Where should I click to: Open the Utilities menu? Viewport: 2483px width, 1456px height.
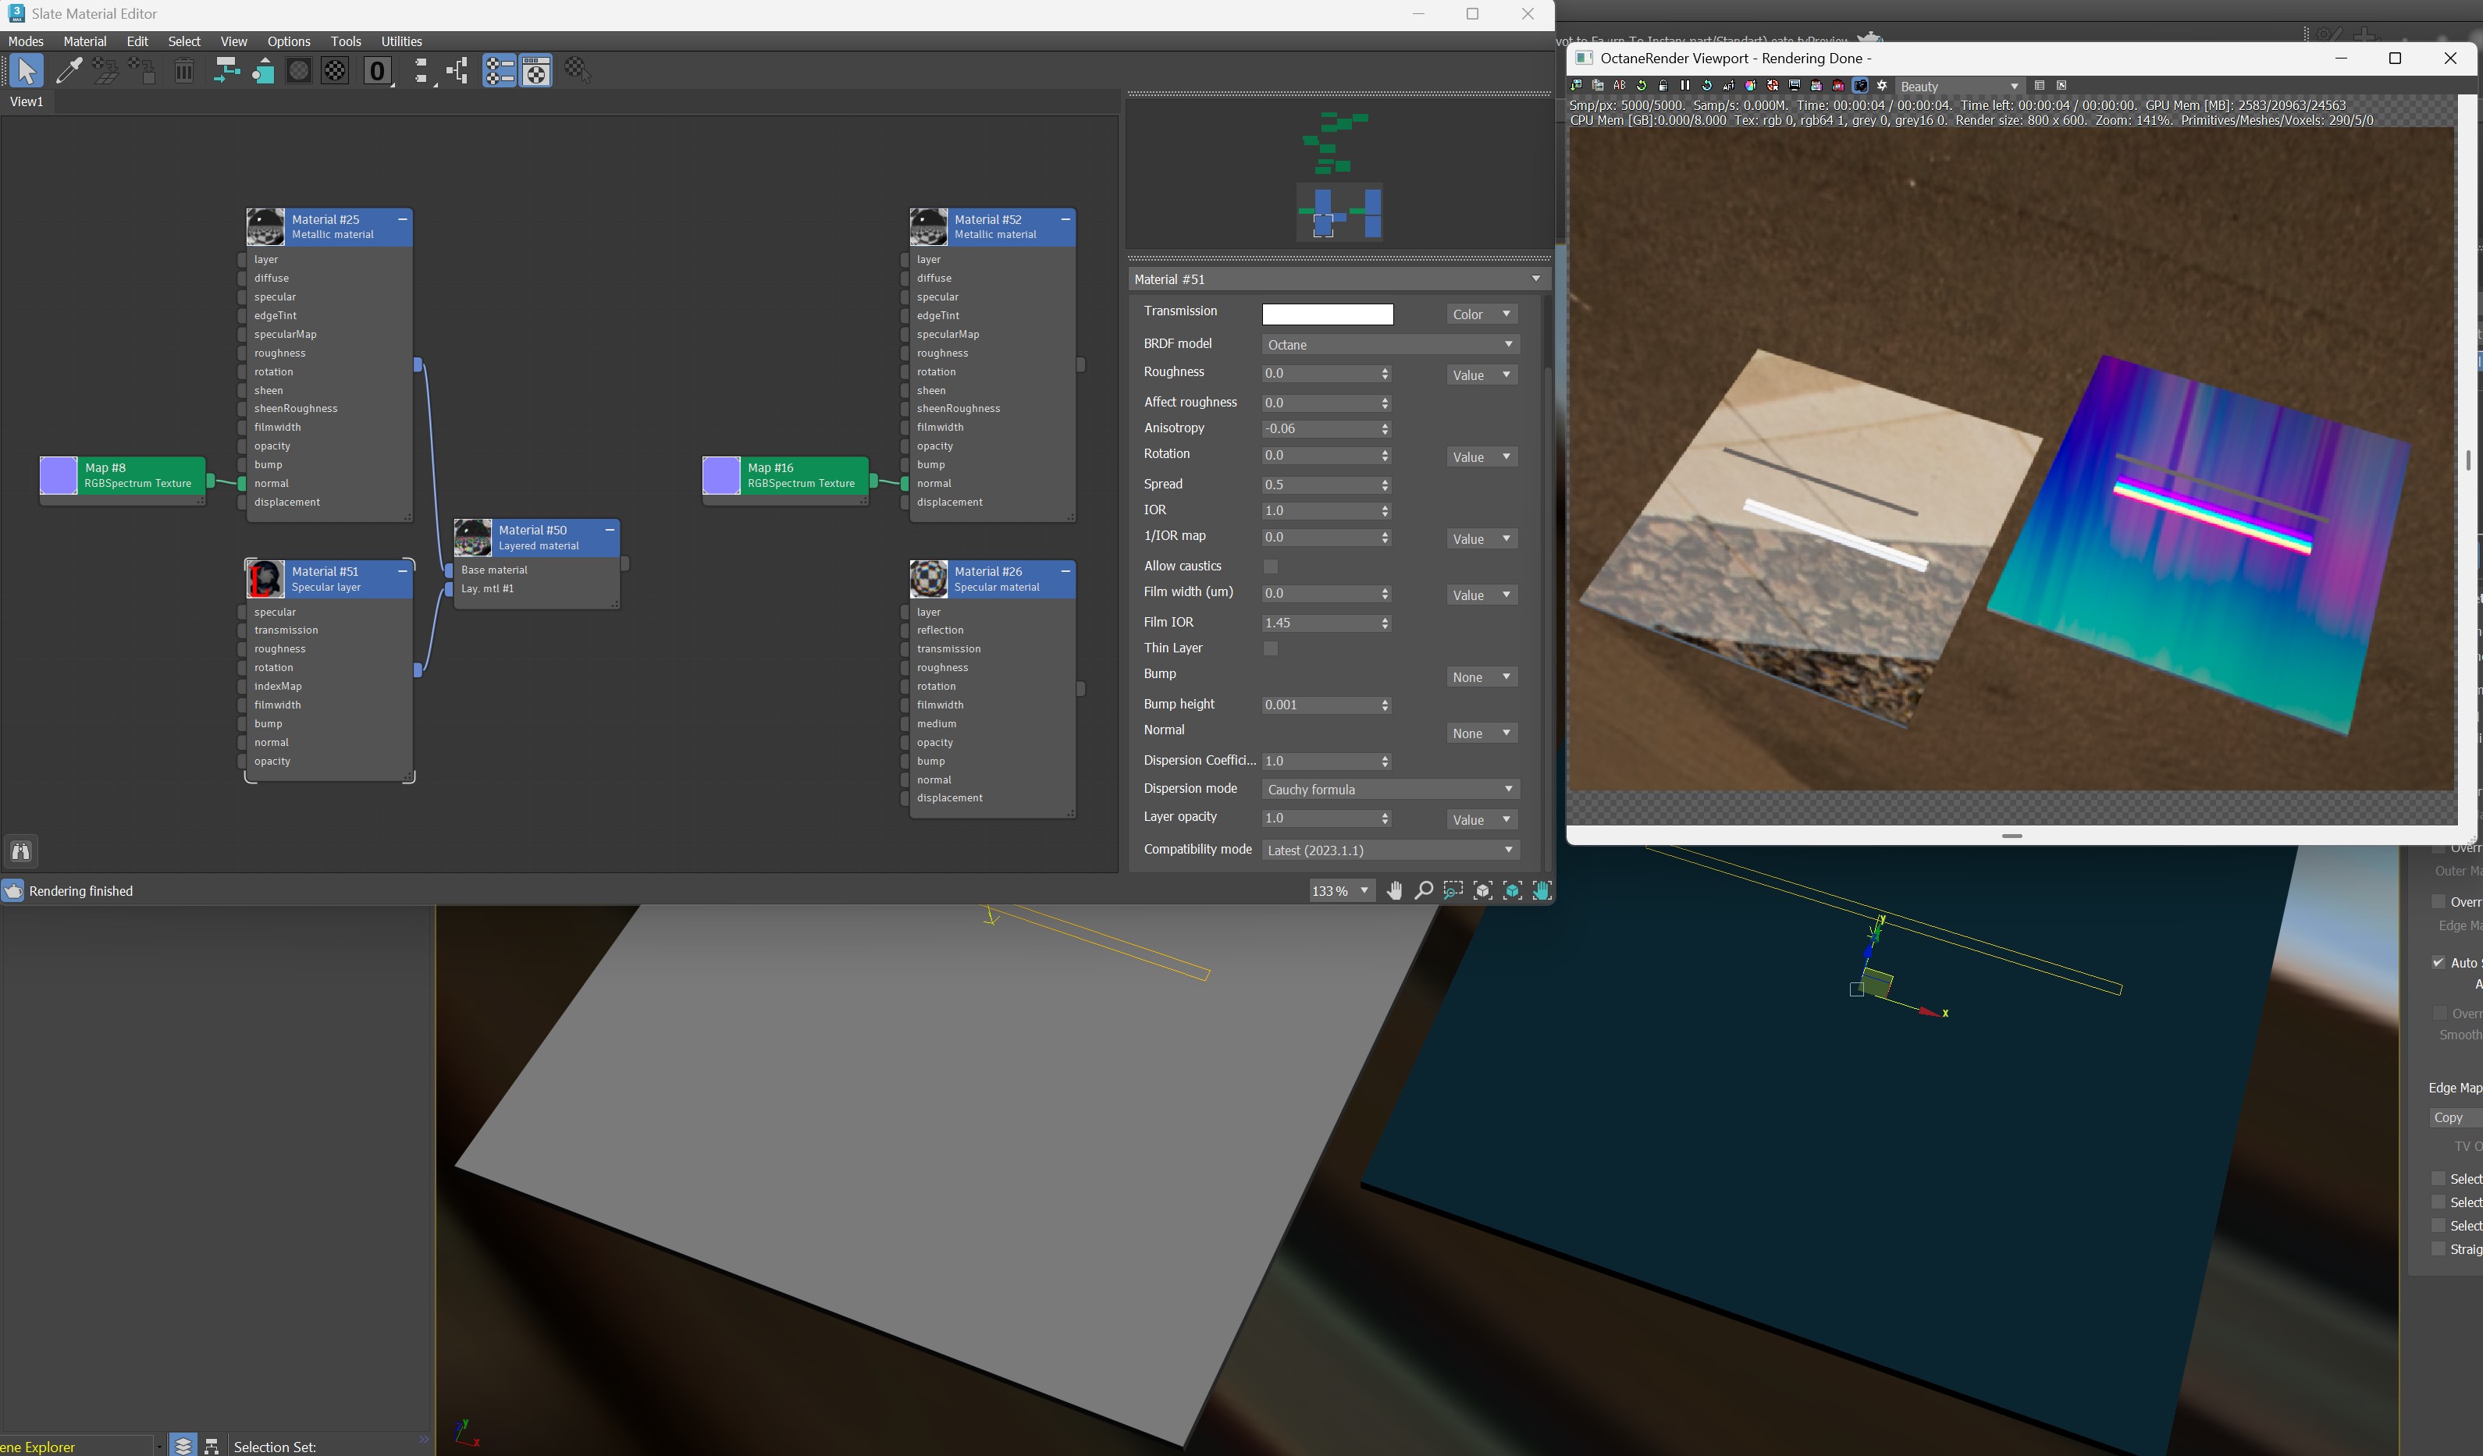pos(401,41)
